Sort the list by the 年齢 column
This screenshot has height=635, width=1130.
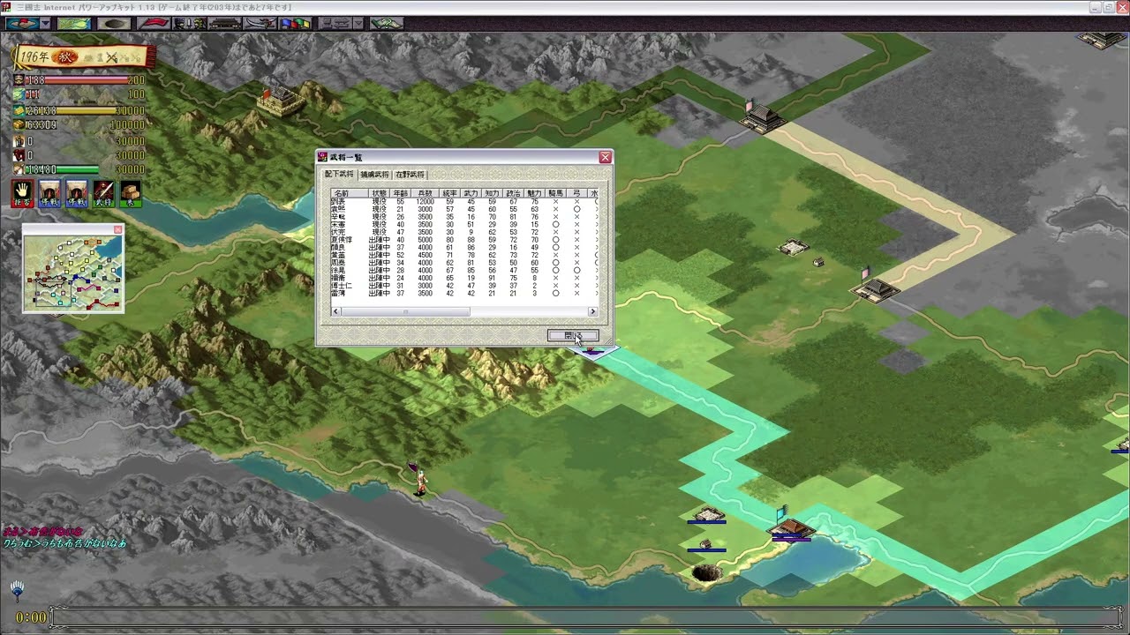[x=401, y=193]
